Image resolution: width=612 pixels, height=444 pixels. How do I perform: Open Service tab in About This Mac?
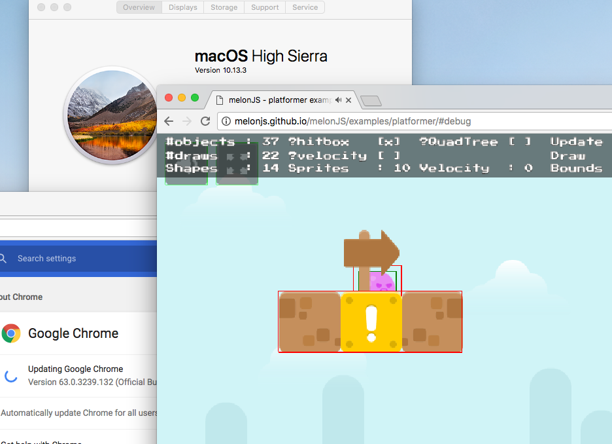[x=305, y=7]
